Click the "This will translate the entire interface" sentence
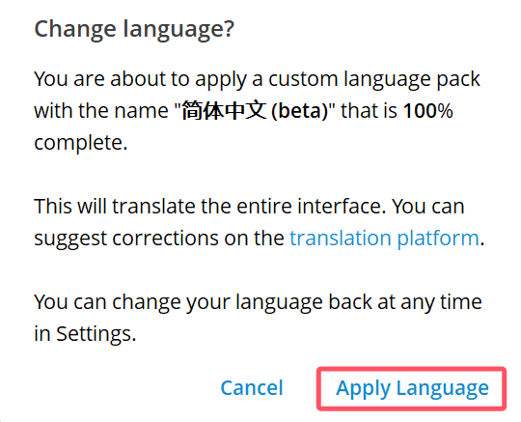The width and height of the screenshot is (521, 422). tap(210, 207)
